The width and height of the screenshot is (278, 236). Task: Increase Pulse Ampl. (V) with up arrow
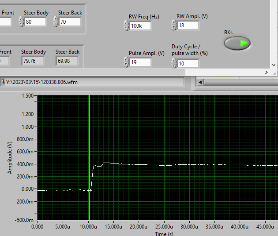(x=126, y=59)
